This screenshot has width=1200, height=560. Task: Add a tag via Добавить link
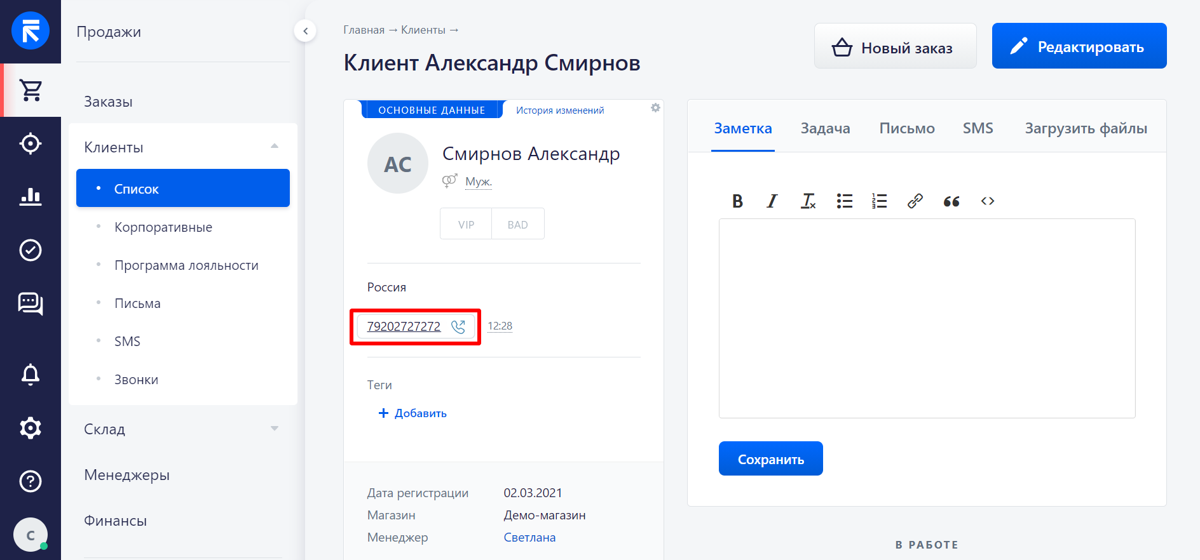click(x=413, y=413)
